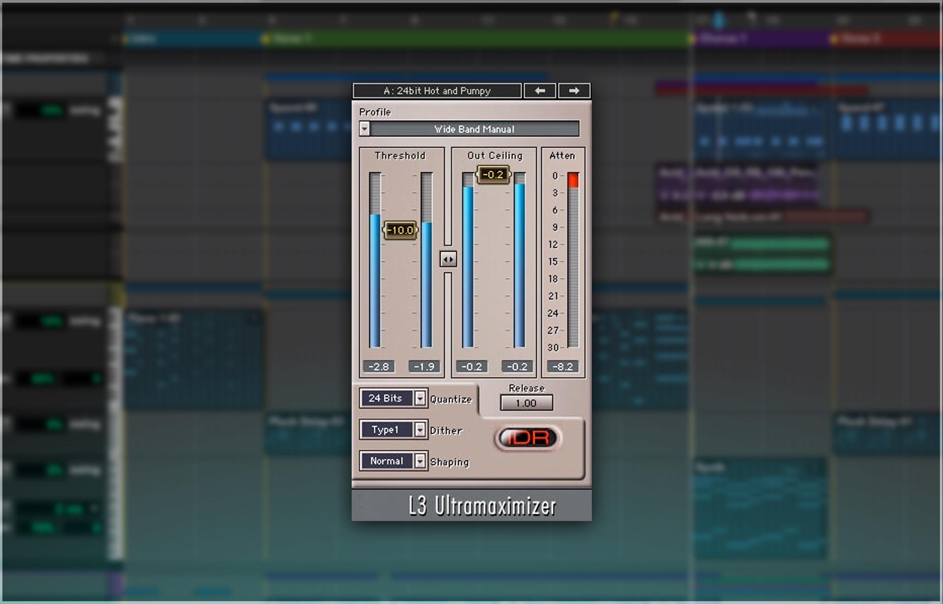Click the Out Ceiling section label
943x604 pixels.
coord(495,156)
